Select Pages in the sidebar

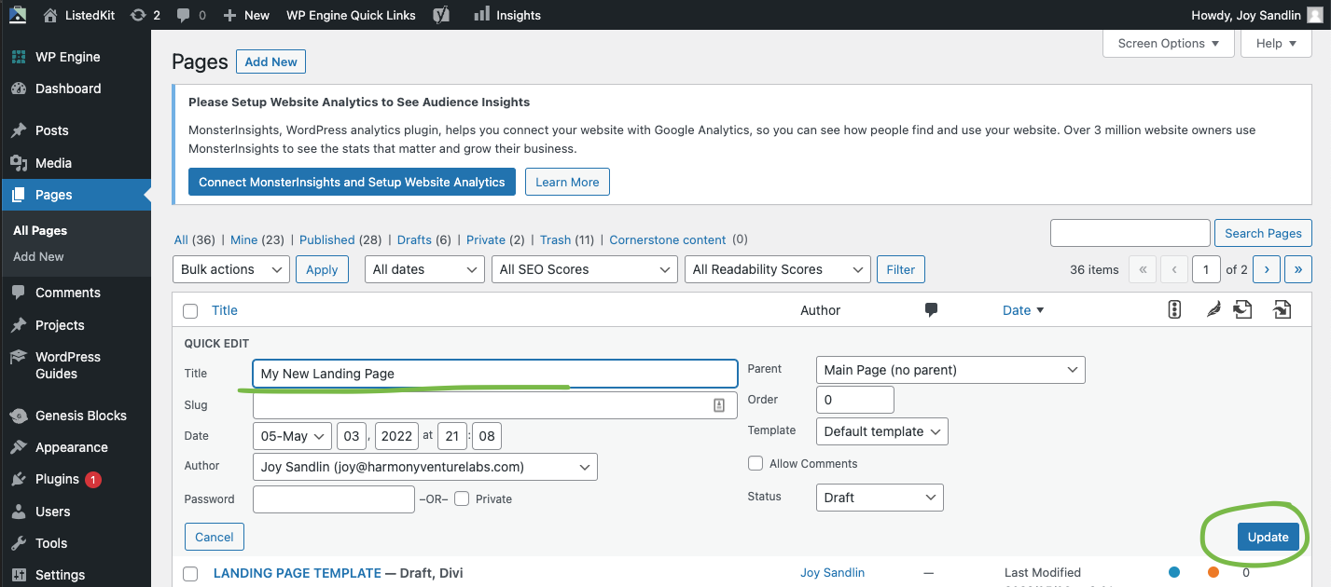point(76,195)
